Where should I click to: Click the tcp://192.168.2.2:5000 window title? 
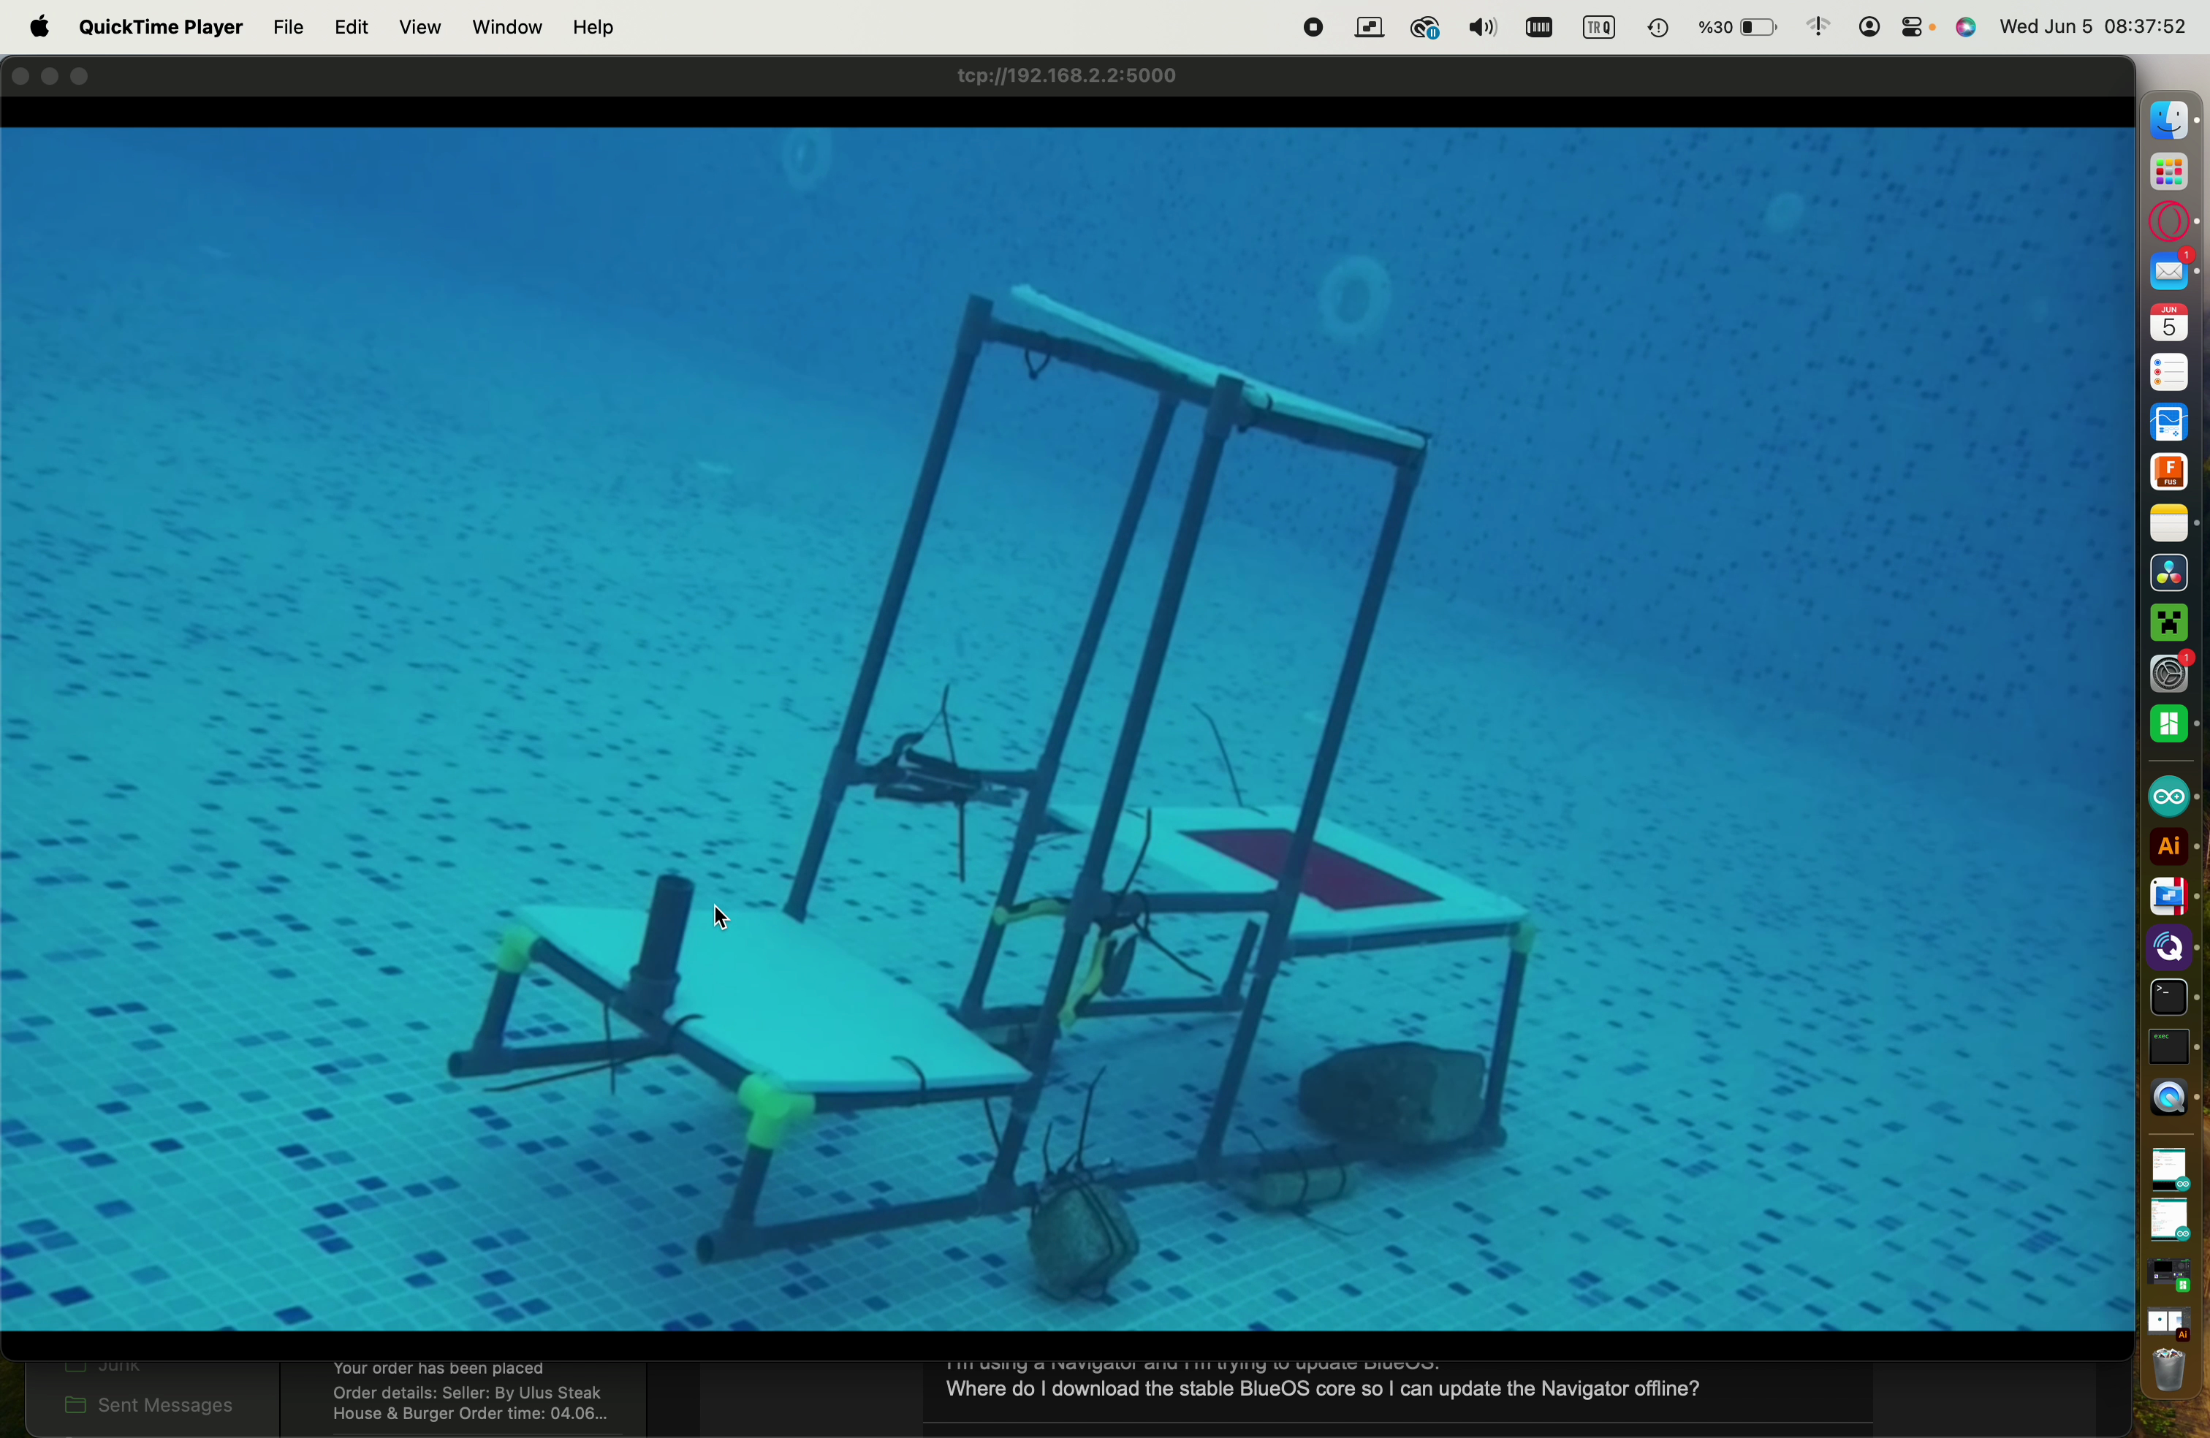point(1067,76)
